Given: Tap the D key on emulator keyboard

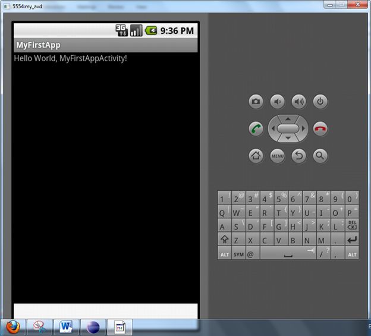Looking at the screenshot, I should [253, 225].
